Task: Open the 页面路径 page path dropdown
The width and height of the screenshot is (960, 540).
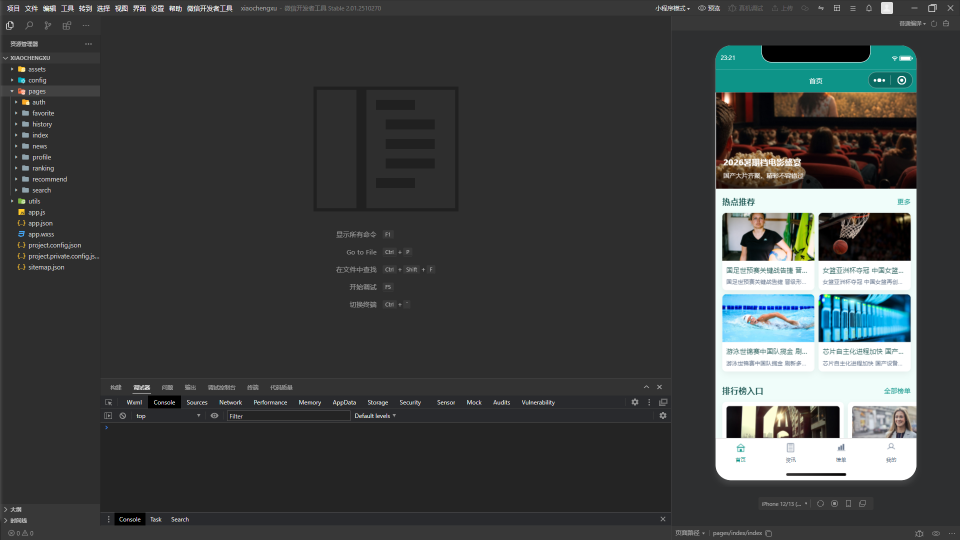Action: [690, 533]
